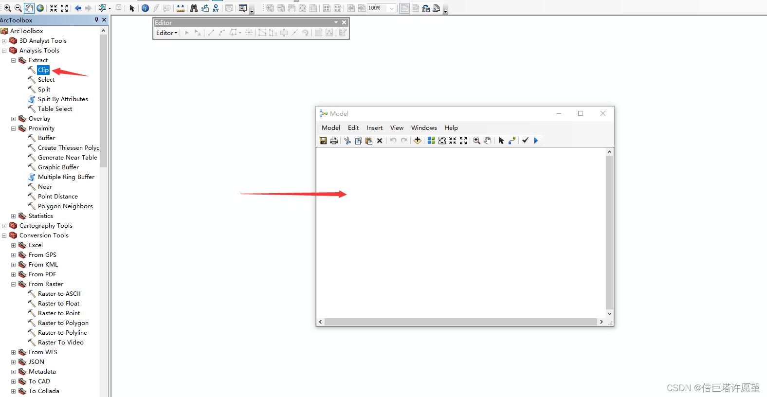Choose the Select Elements black arrow tool
This screenshot has width=767, height=397.
[x=132, y=8]
